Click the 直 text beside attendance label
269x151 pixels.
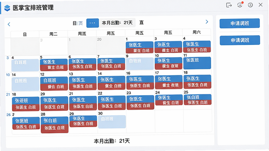click(141, 22)
